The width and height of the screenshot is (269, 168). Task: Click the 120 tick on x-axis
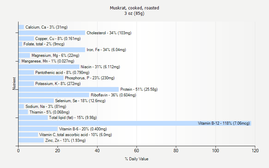point(255,151)
